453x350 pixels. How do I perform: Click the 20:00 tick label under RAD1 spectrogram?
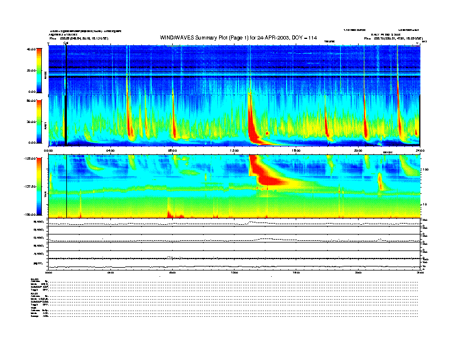coord(358,150)
